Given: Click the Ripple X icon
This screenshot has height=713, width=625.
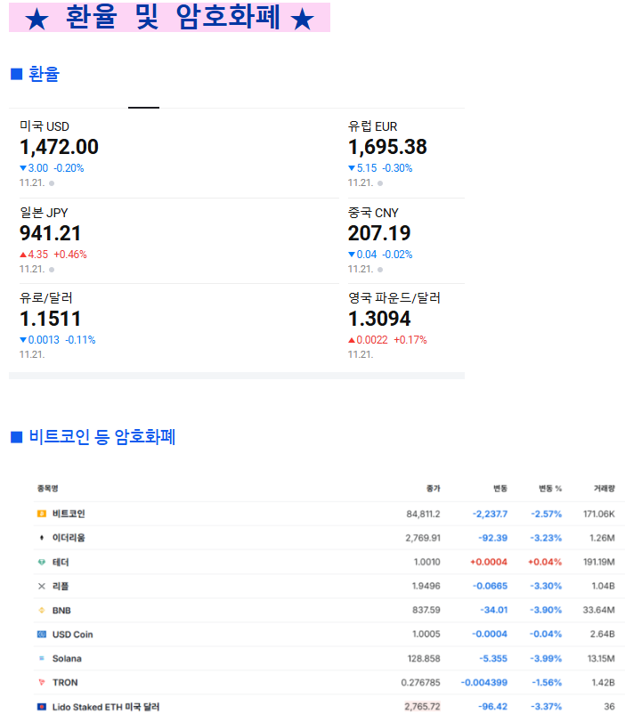Looking at the screenshot, I should pos(41,587).
